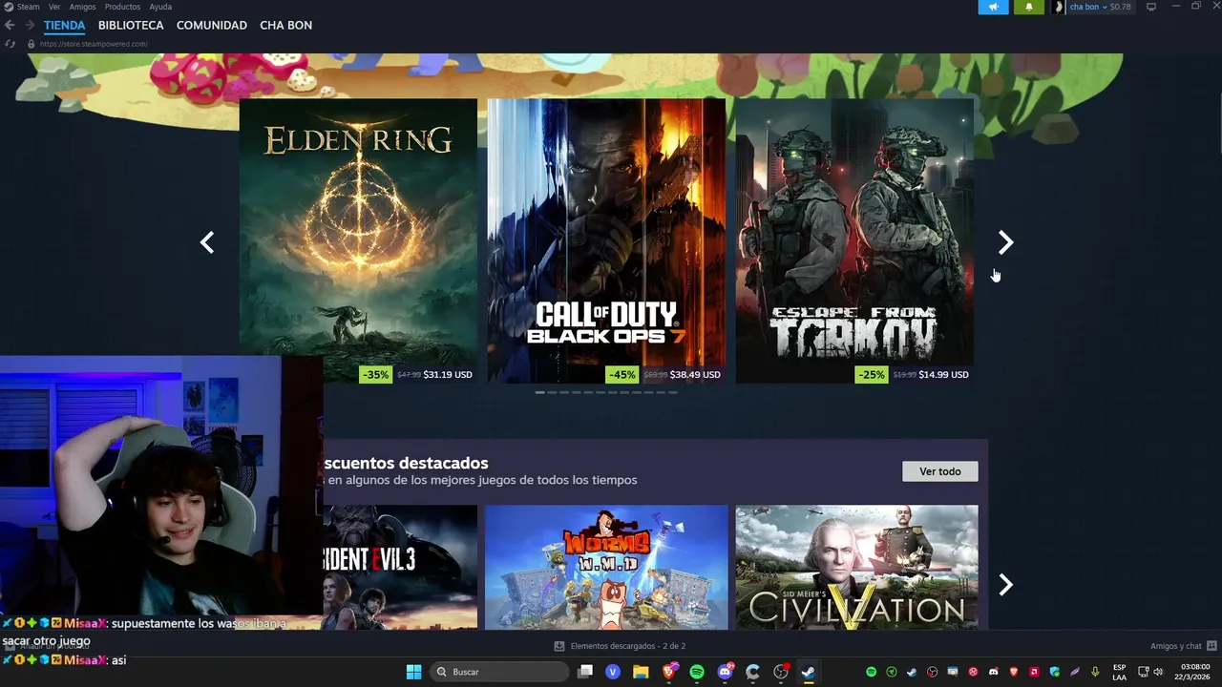
Task: Go back with the back arrow
Action: (x=10, y=25)
